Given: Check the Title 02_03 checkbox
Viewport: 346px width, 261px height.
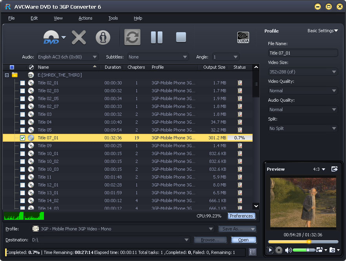Looking at the screenshot, I should click(x=22, y=91).
